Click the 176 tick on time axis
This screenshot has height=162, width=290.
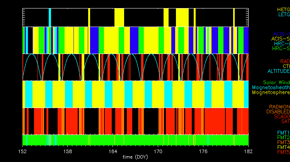203,152
